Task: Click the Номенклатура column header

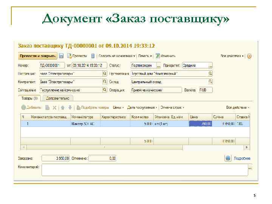Action: (85, 117)
